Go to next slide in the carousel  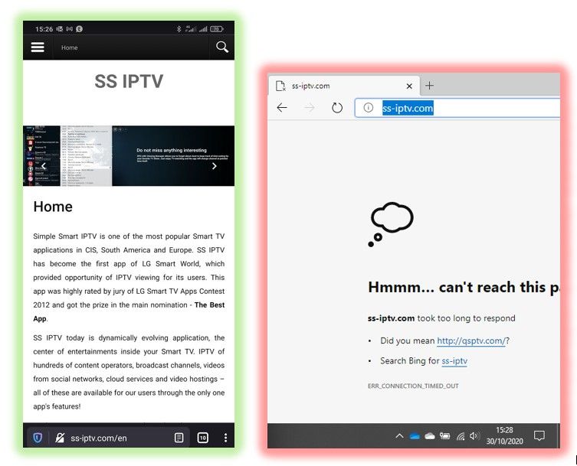[214, 166]
